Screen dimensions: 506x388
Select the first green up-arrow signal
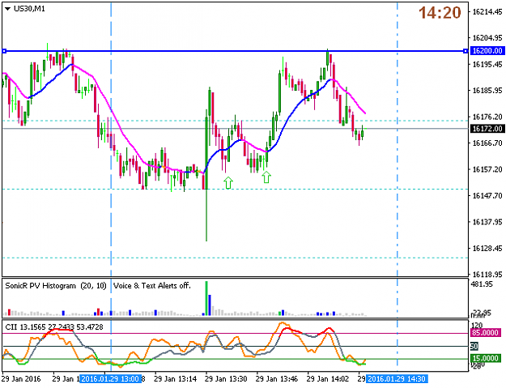tap(228, 183)
